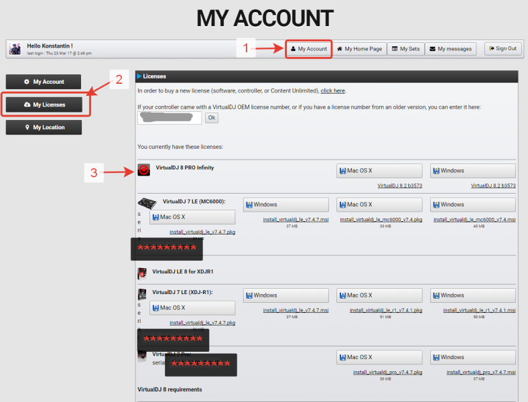Open install_virtualdj_le_r1_v7.4.1.msi link
This screenshot has width=528, height=402.
480,310
